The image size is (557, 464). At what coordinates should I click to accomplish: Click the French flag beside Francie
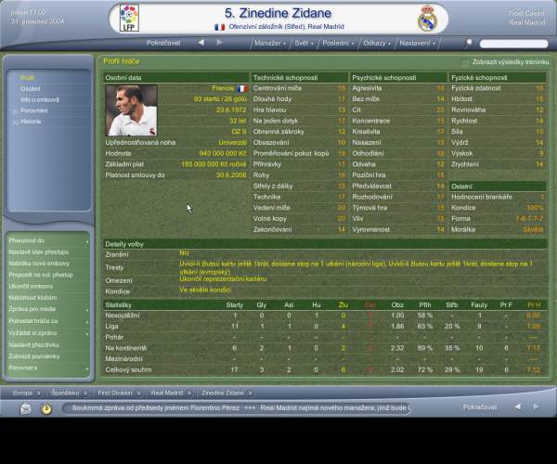pyautogui.click(x=242, y=88)
